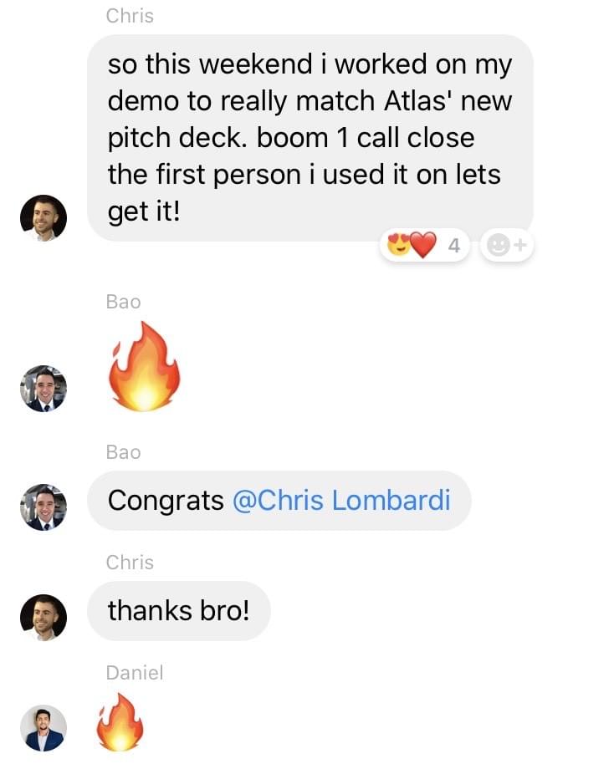The image size is (614, 769).
Task: Tap Bao's large fire emoji message
Action: [x=144, y=366]
